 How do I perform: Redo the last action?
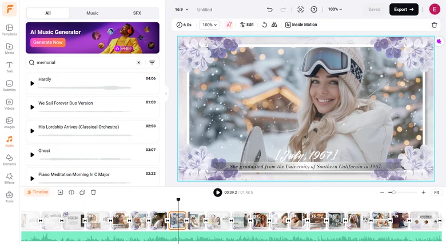(283, 9)
